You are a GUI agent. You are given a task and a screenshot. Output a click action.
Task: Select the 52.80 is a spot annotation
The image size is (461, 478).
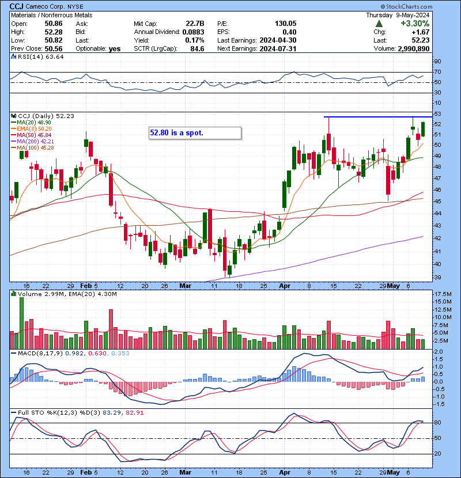195,133
